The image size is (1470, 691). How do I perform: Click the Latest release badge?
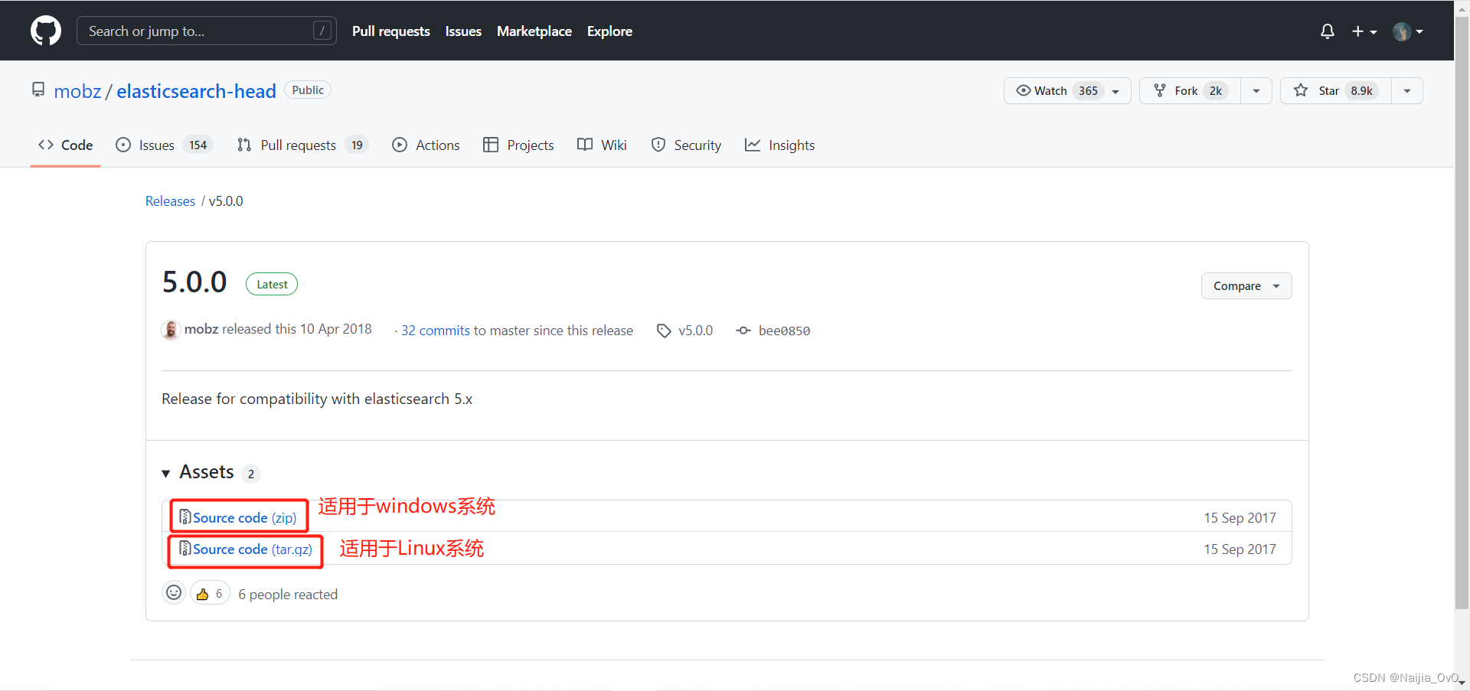pos(272,284)
